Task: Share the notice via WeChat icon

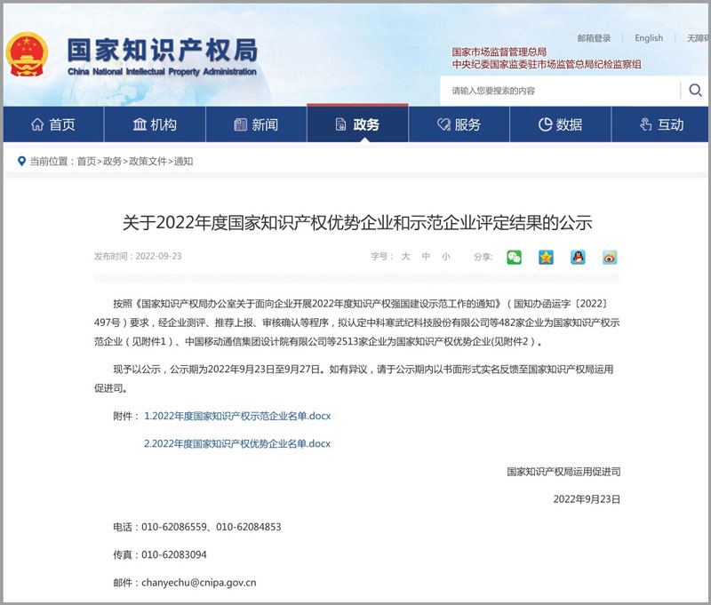Action: [x=514, y=257]
